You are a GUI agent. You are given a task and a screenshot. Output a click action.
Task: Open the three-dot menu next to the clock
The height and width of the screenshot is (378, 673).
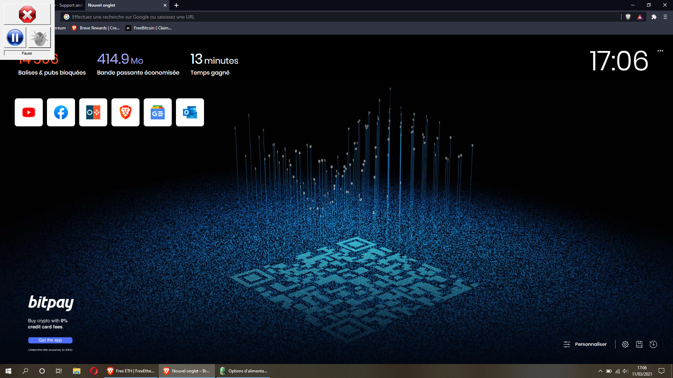pyautogui.click(x=660, y=51)
